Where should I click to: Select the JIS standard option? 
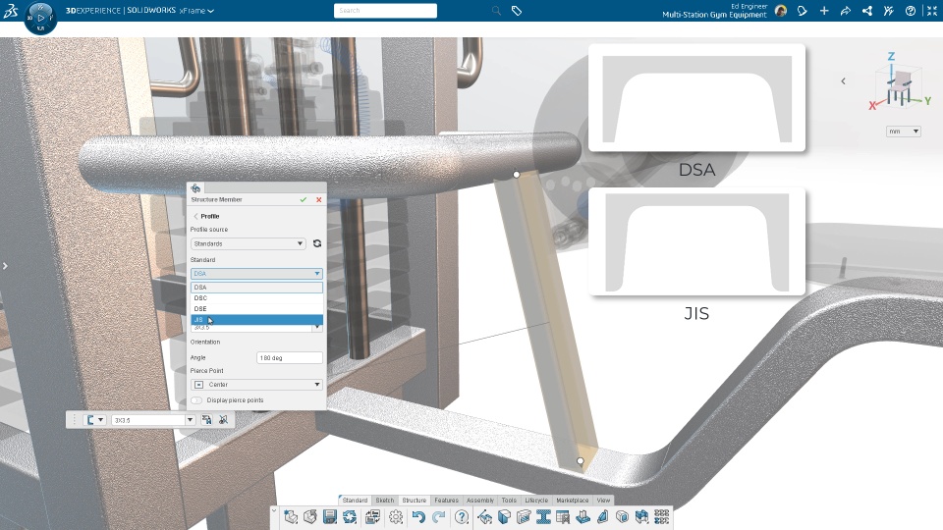click(x=256, y=320)
